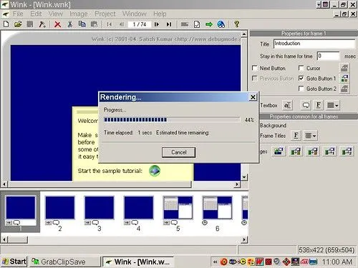Click the Save disk toolbar icon
Screen dimensions: 358x268
(30, 24)
